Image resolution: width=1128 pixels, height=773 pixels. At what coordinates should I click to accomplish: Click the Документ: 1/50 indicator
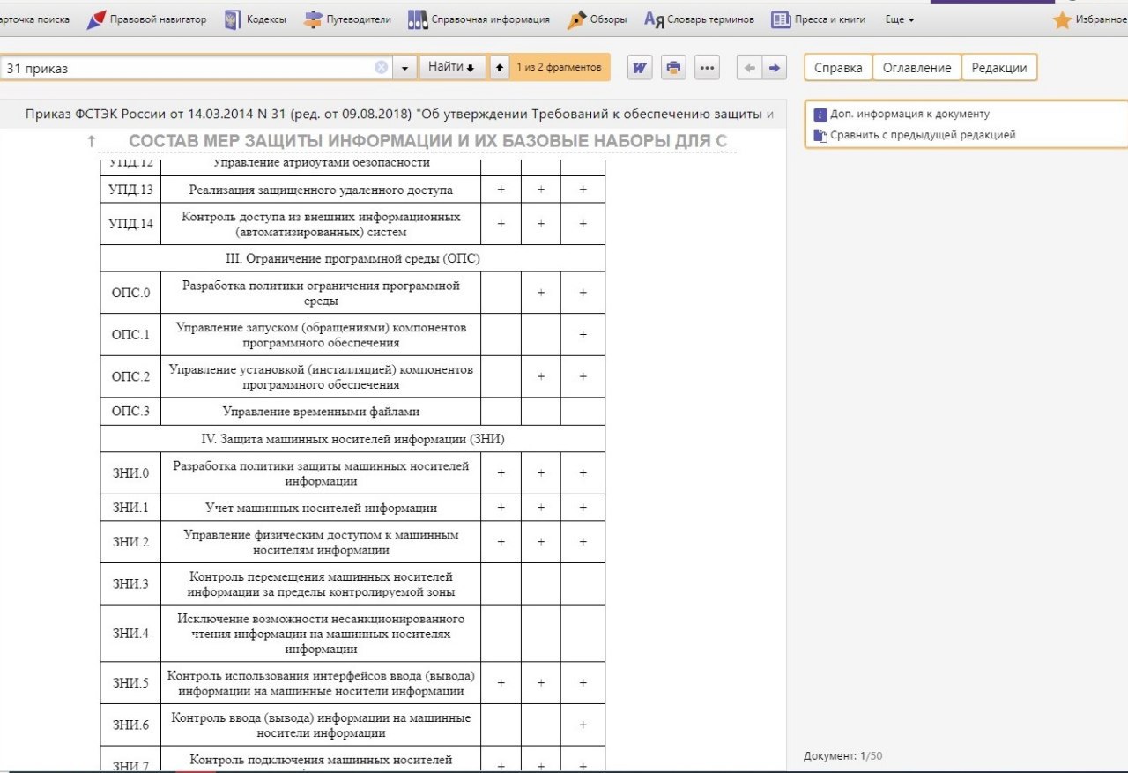(842, 756)
